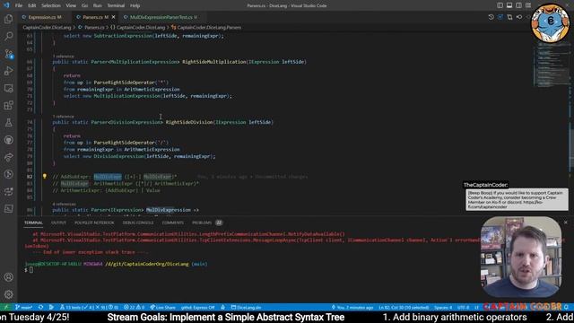Screen dimensions: 574x323
Task: Open the Customize Layout icon
Action: pyautogui.click(x=528, y=5)
